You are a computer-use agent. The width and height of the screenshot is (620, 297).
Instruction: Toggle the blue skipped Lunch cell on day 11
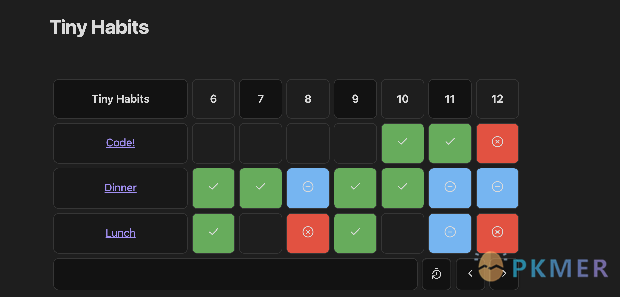450,233
